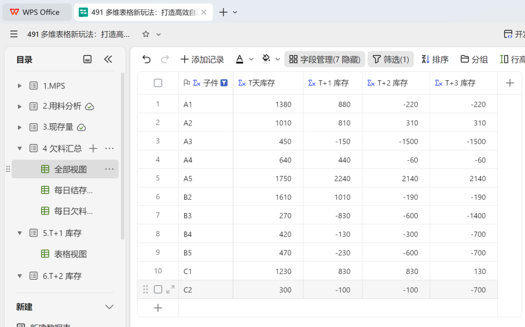This screenshot has height=327, width=525.
Task: Click value 1230 in row C1
Action: click(283, 272)
